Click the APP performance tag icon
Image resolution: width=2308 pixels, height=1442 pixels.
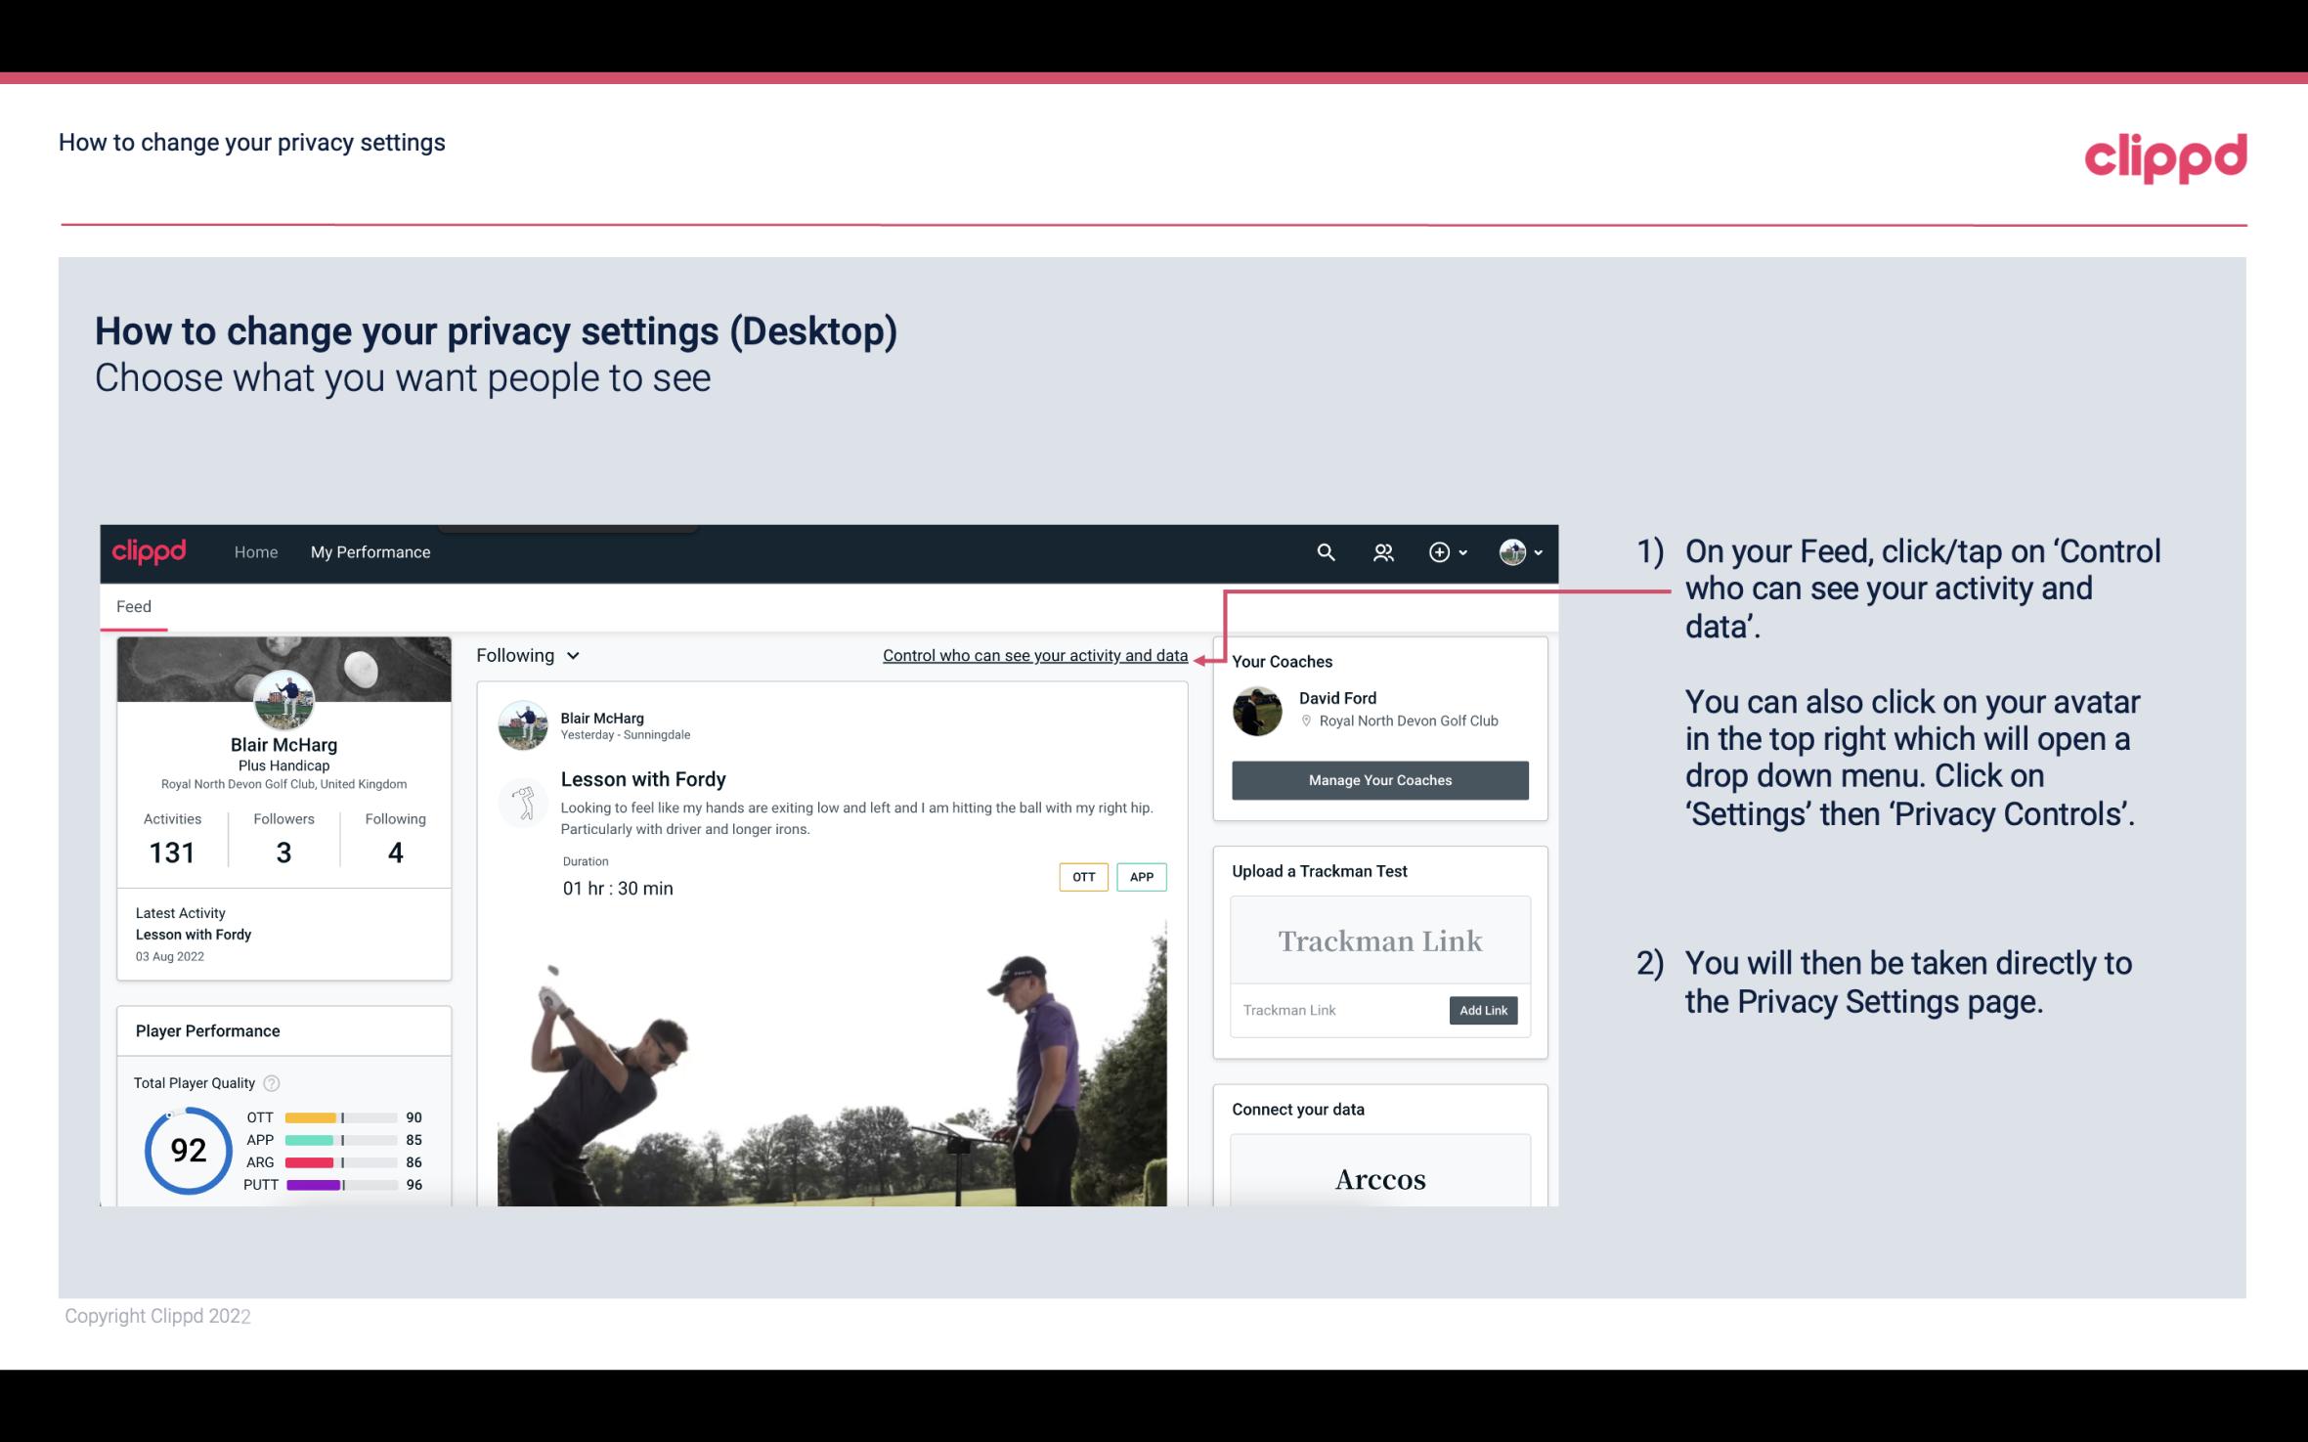pyautogui.click(x=1143, y=876)
